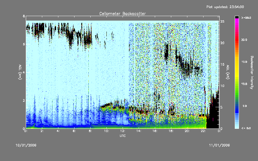Image resolution: width=258 pixels, height=161 pixels.
Task: Click the right 'AGL (kft)' axis label
Action: (228, 72)
